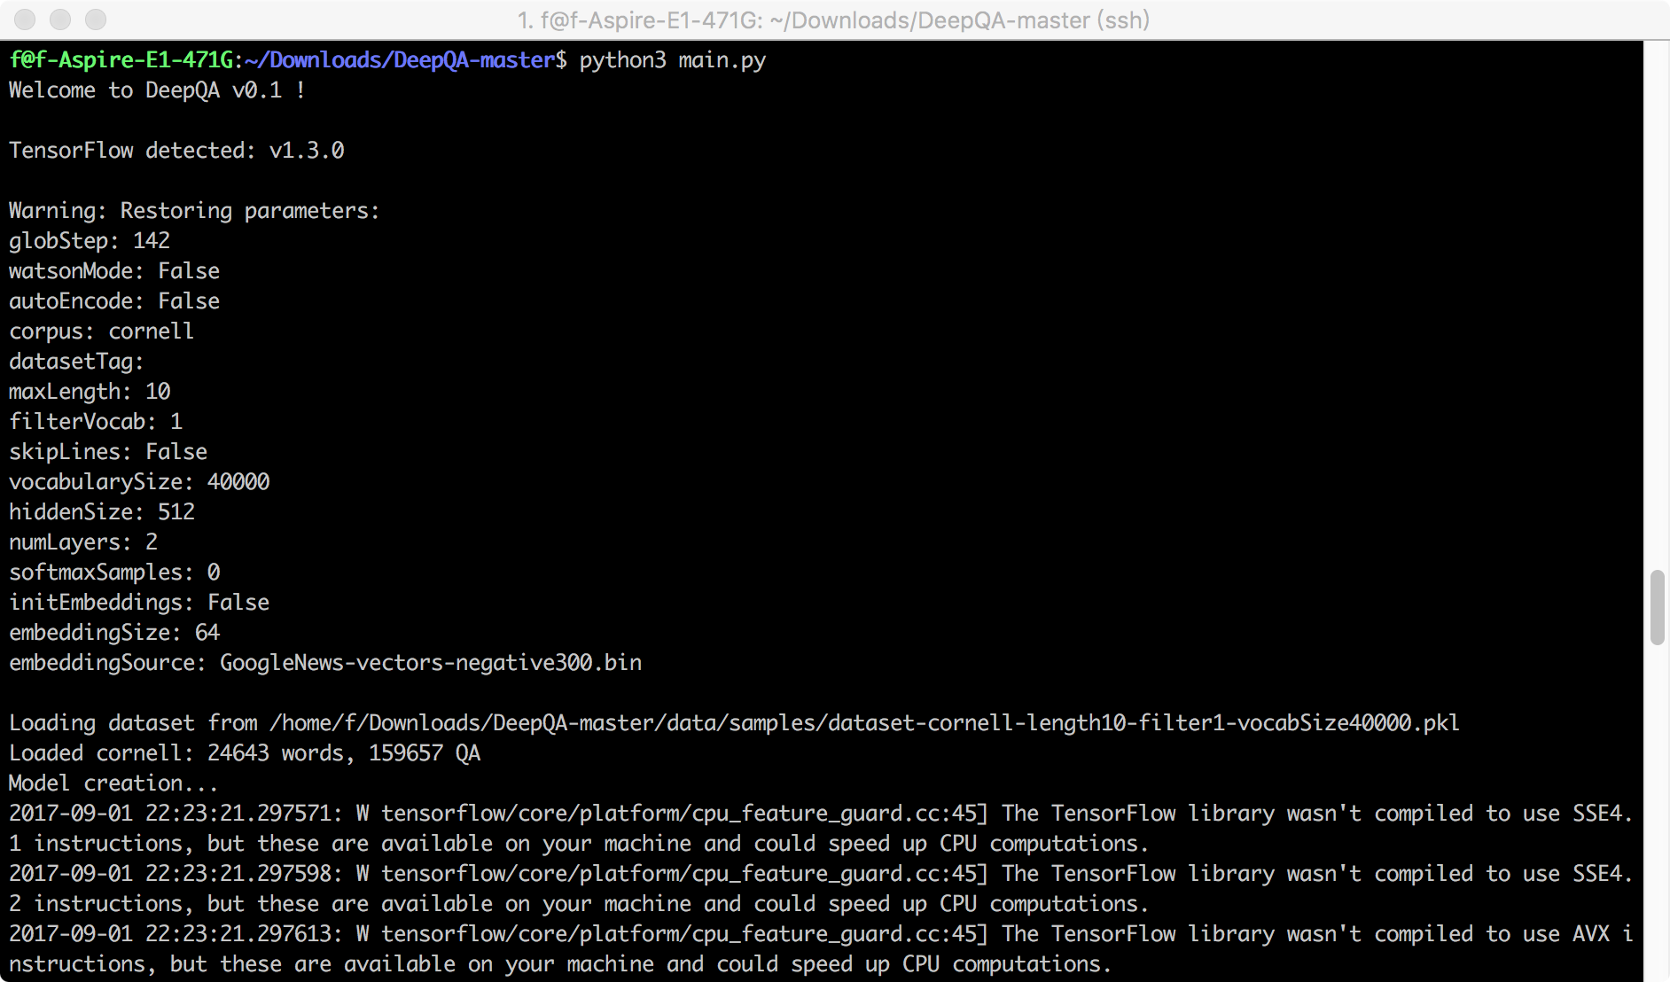Click 'Warning: Restoring parameters:' line

point(194,211)
